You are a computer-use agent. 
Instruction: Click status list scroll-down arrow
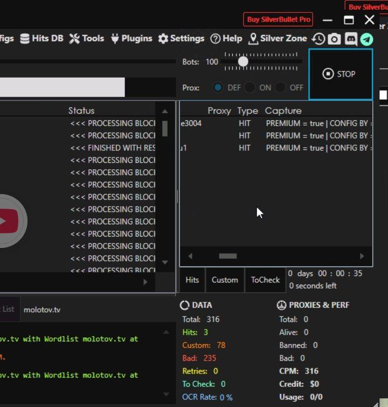165,263
